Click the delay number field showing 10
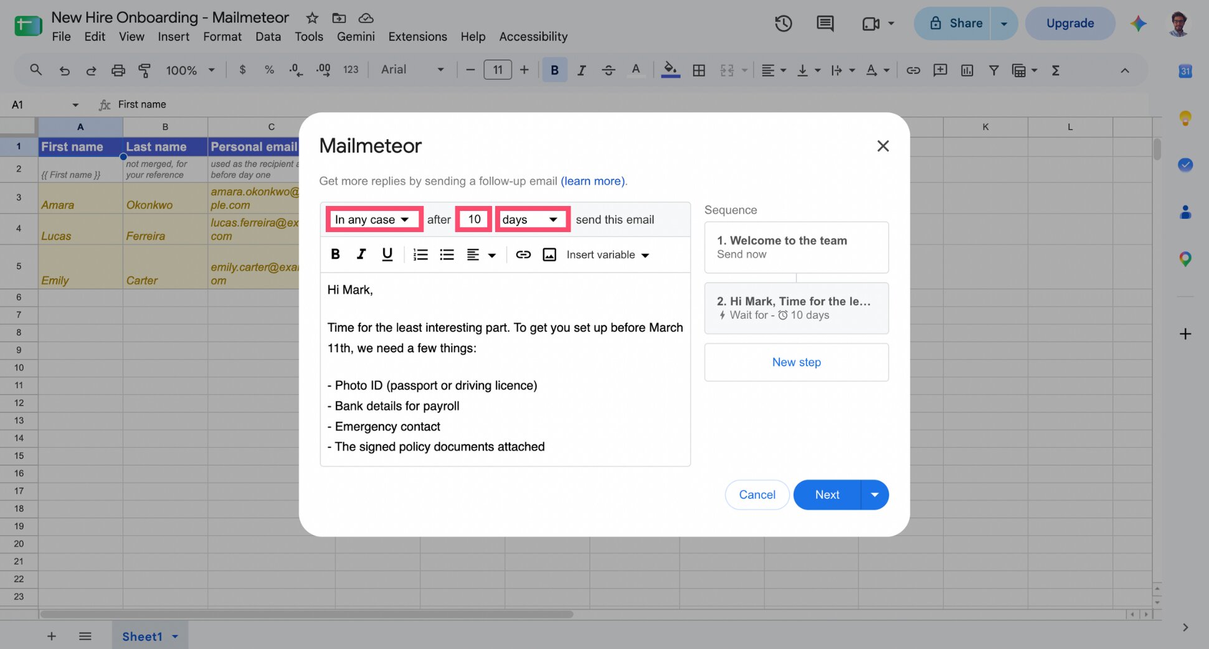The width and height of the screenshot is (1209, 649). coord(474,219)
